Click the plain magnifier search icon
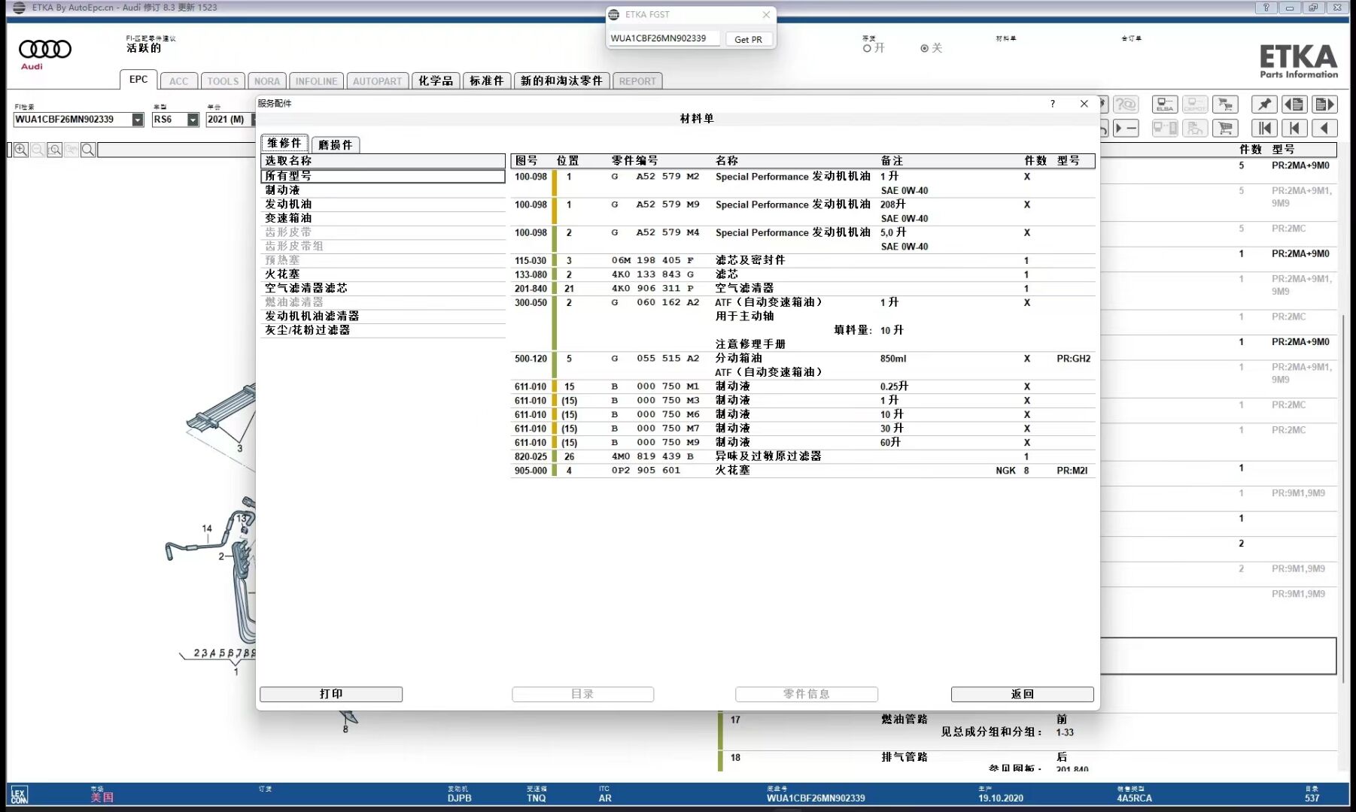Viewport: 1356px width, 812px height. click(x=88, y=150)
